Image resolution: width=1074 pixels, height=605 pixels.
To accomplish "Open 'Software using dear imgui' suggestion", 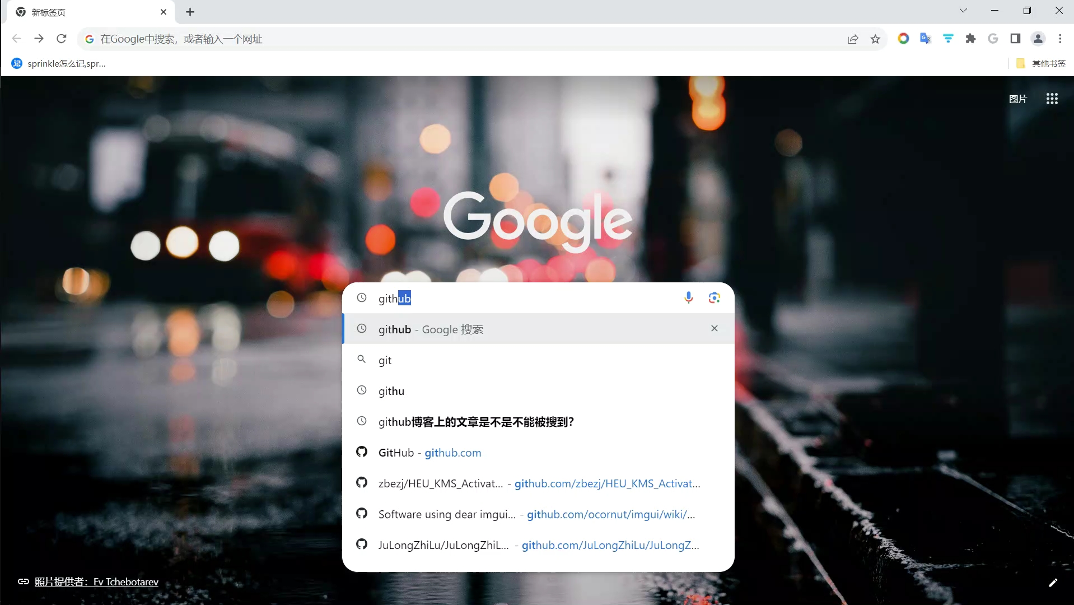I will click(x=538, y=514).
